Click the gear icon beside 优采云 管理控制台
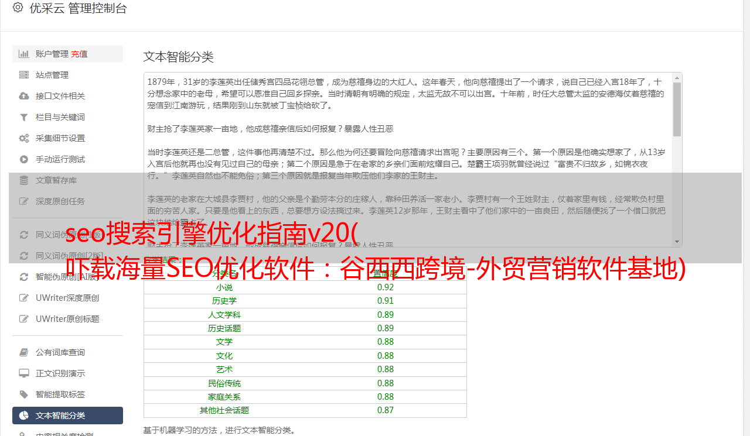The image size is (750, 436). pos(18,8)
